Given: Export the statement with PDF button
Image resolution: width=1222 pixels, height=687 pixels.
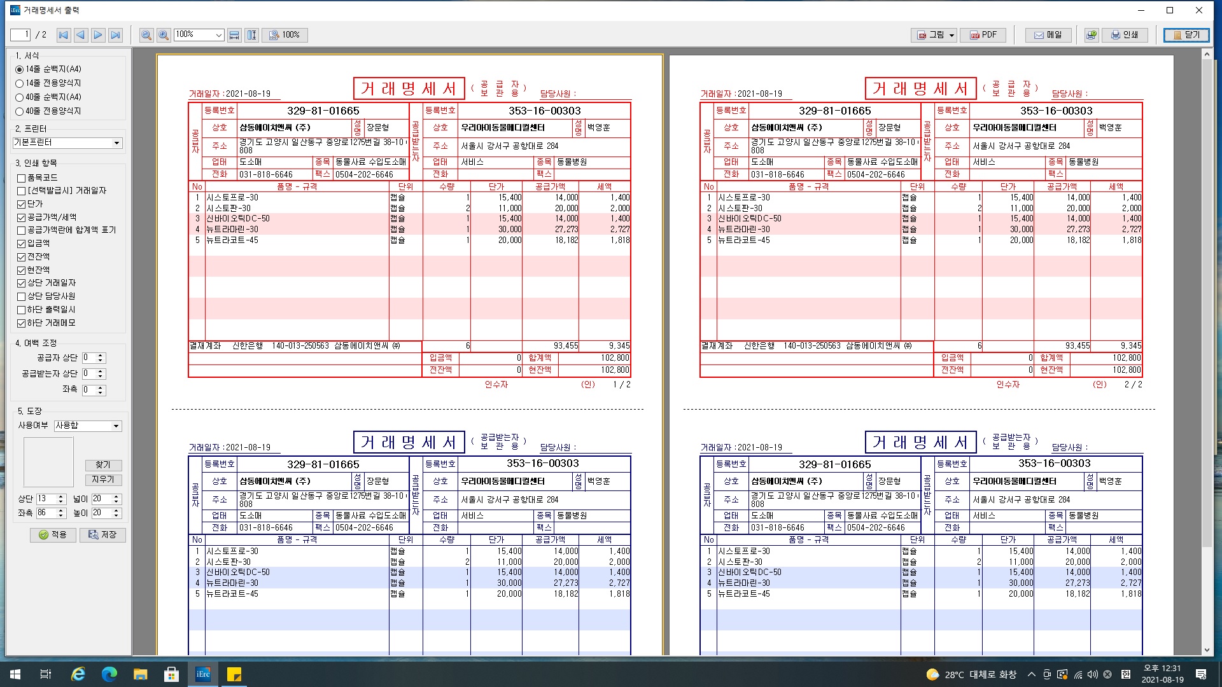Looking at the screenshot, I should coord(983,35).
